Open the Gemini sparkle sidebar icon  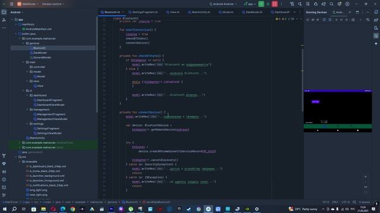pos(376,44)
